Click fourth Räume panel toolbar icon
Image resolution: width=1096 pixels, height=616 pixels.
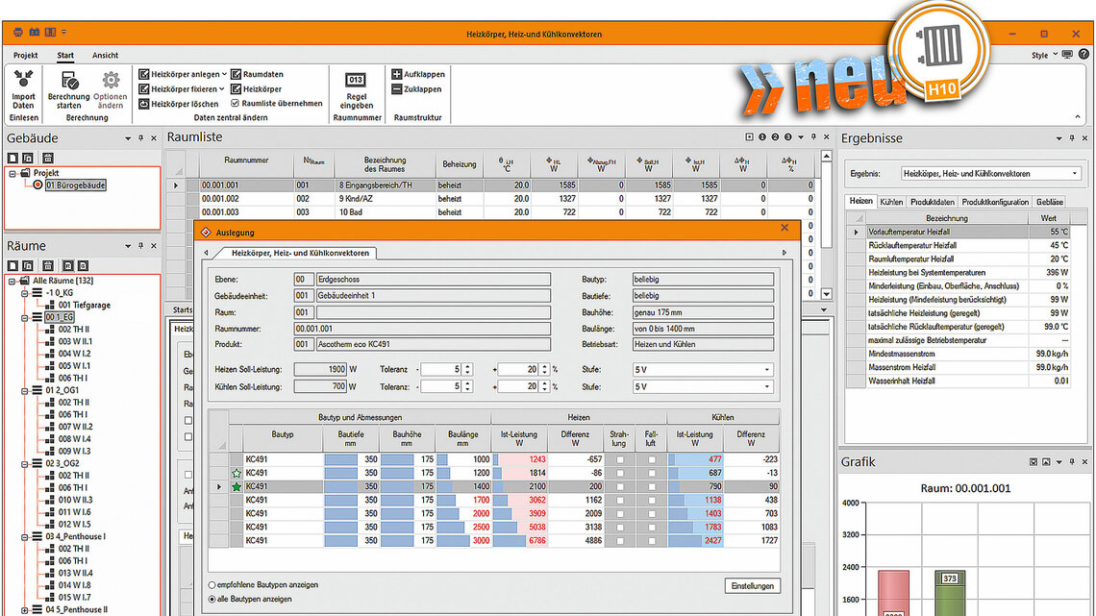[68, 266]
